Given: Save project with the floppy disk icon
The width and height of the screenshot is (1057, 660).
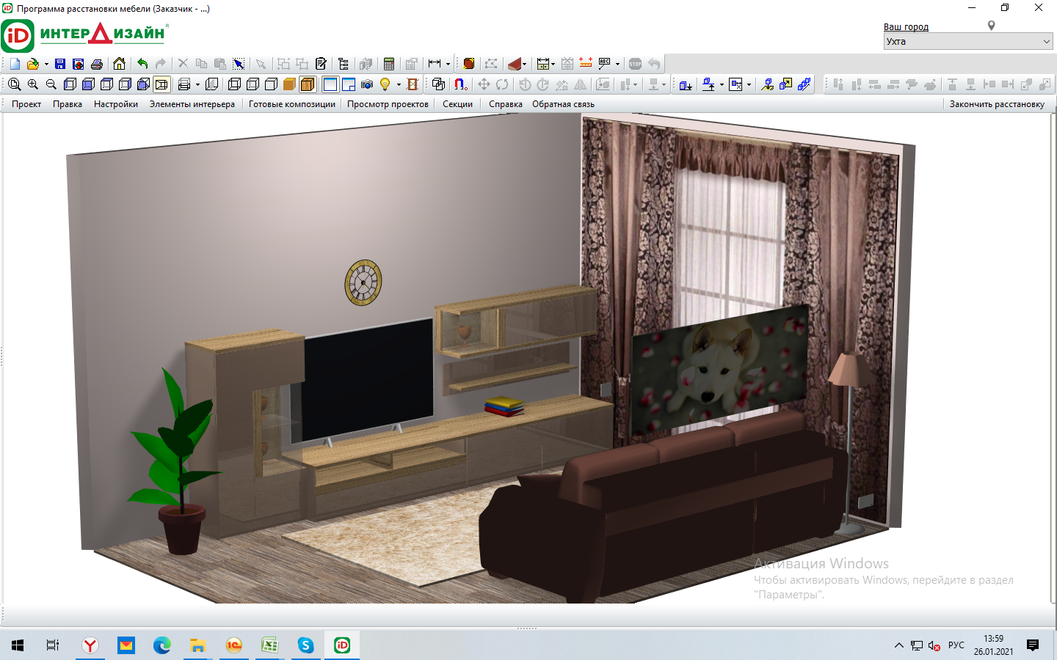Looking at the screenshot, I should [60, 64].
